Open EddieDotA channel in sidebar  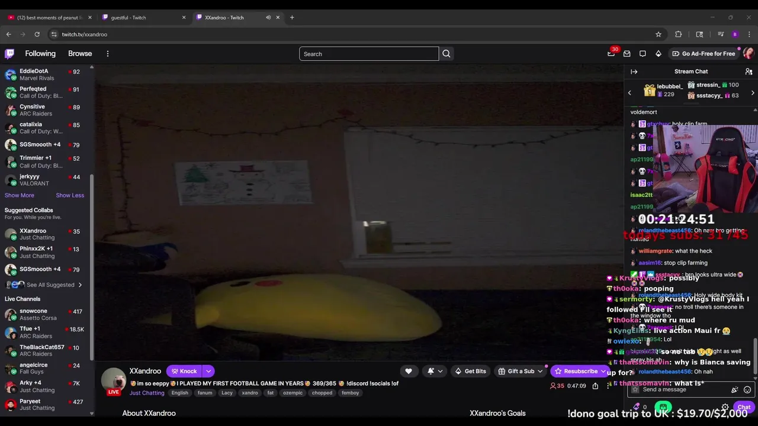46,75
